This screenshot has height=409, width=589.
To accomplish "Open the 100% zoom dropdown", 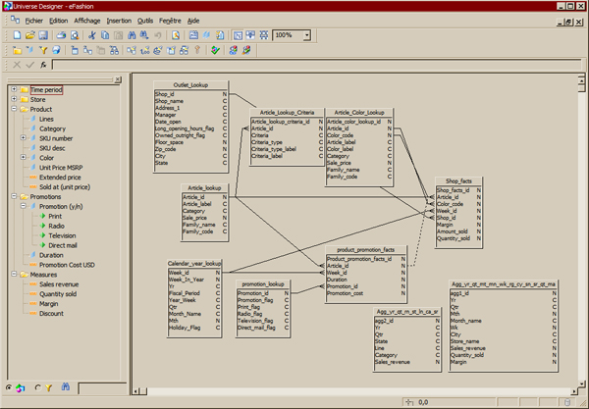I will pos(307,35).
